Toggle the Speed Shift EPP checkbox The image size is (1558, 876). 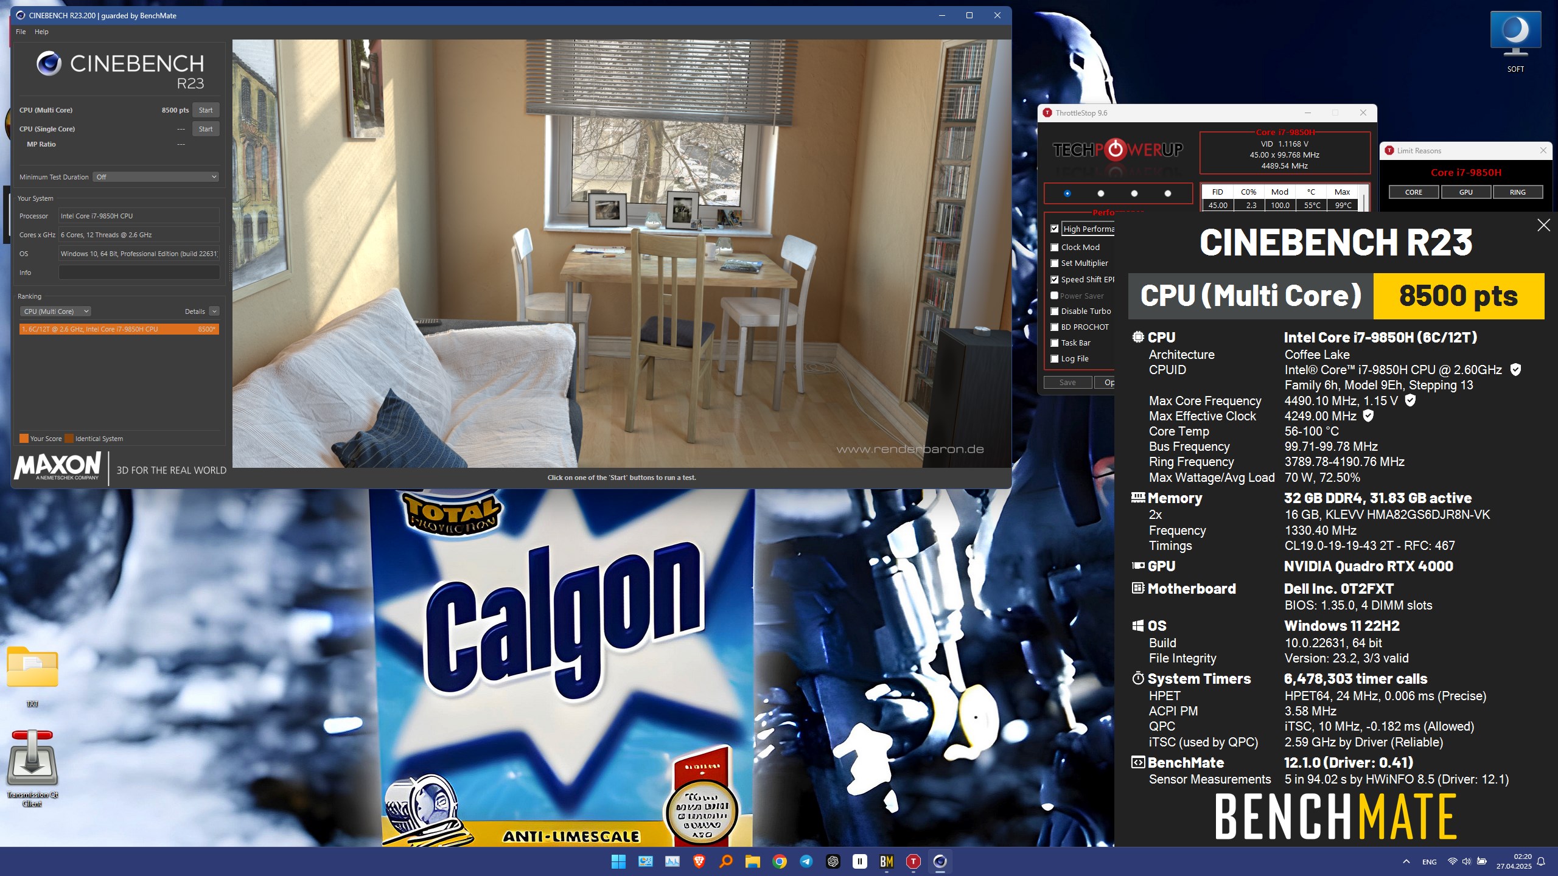pos(1055,280)
